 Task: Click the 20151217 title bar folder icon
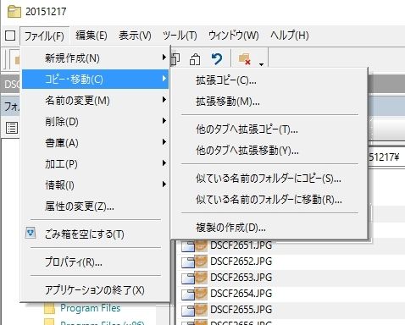tap(14, 12)
